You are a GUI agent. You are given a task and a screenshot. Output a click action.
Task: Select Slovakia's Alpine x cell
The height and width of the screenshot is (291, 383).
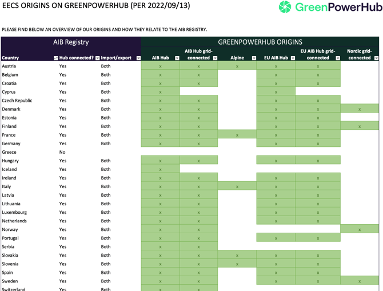pyautogui.click(x=237, y=254)
